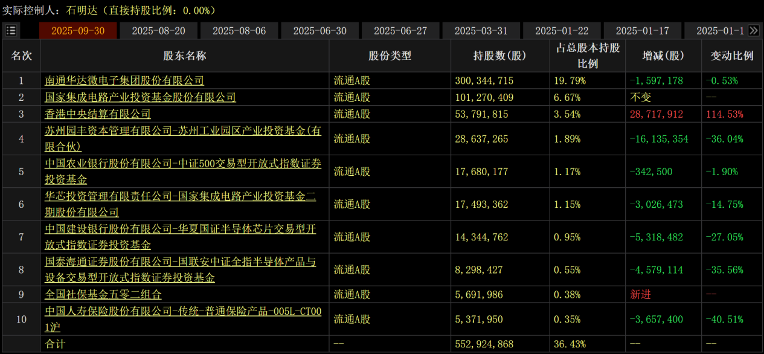This screenshot has height=354, width=764.
Task: Click the 持股数(股) column header
Action: point(500,56)
